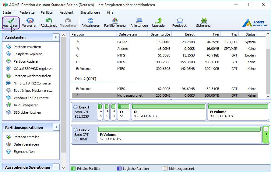Discard changes with Verwerfen

click(x=30, y=23)
